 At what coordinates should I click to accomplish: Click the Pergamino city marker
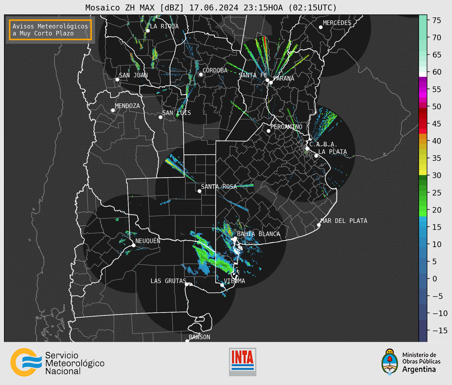pyautogui.click(x=268, y=131)
